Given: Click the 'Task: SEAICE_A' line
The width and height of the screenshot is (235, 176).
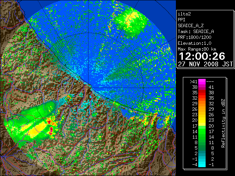Looking at the screenshot, I should pyautogui.click(x=196, y=32).
